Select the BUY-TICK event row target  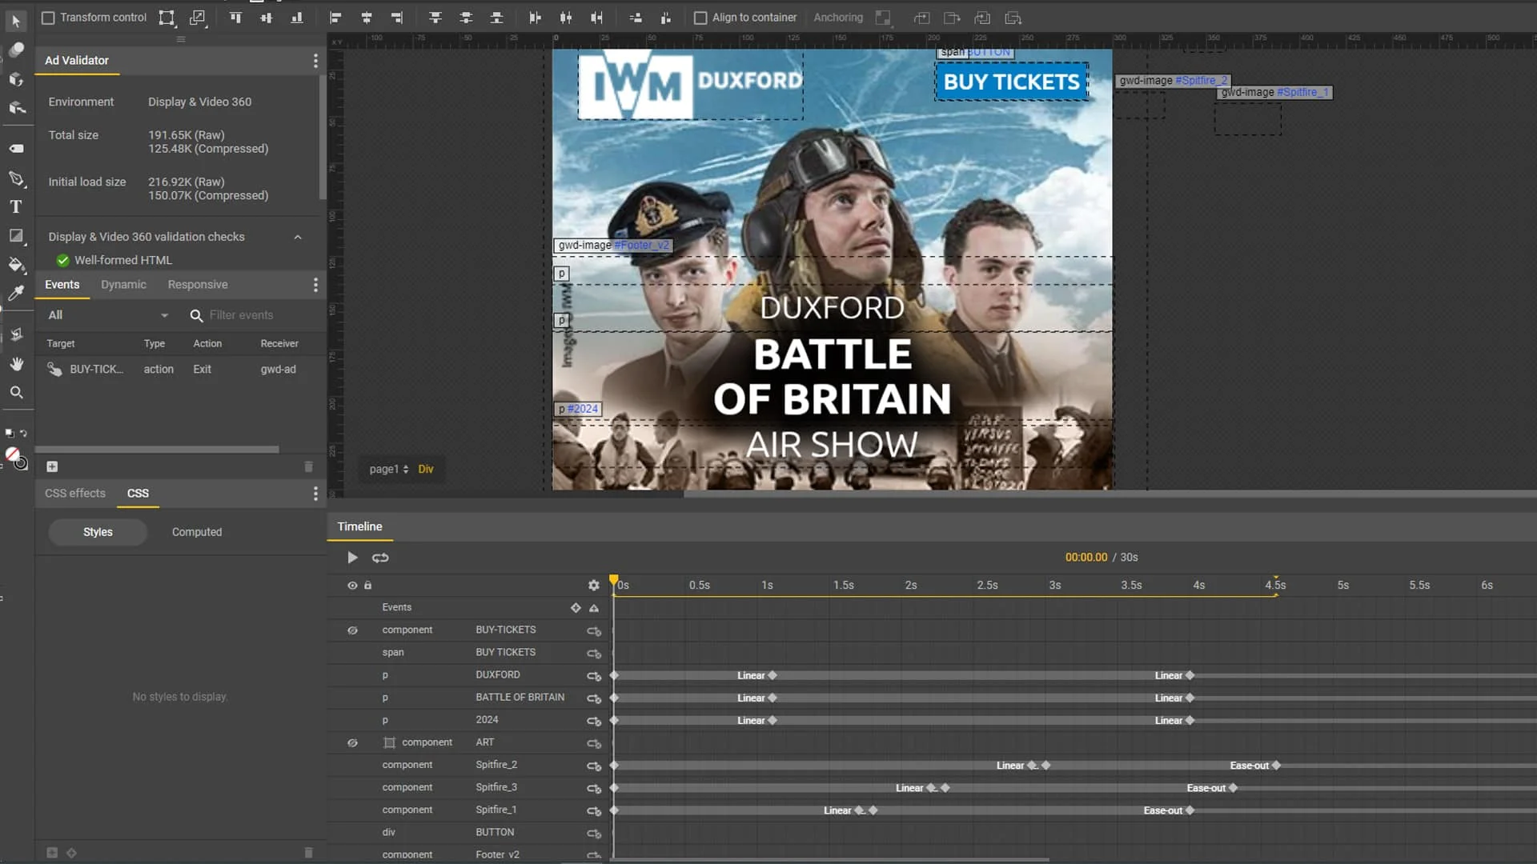point(96,370)
